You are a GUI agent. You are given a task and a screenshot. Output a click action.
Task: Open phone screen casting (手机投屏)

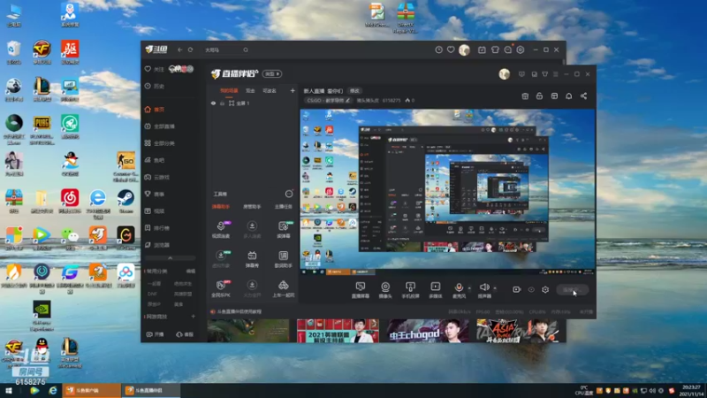click(x=410, y=290)
